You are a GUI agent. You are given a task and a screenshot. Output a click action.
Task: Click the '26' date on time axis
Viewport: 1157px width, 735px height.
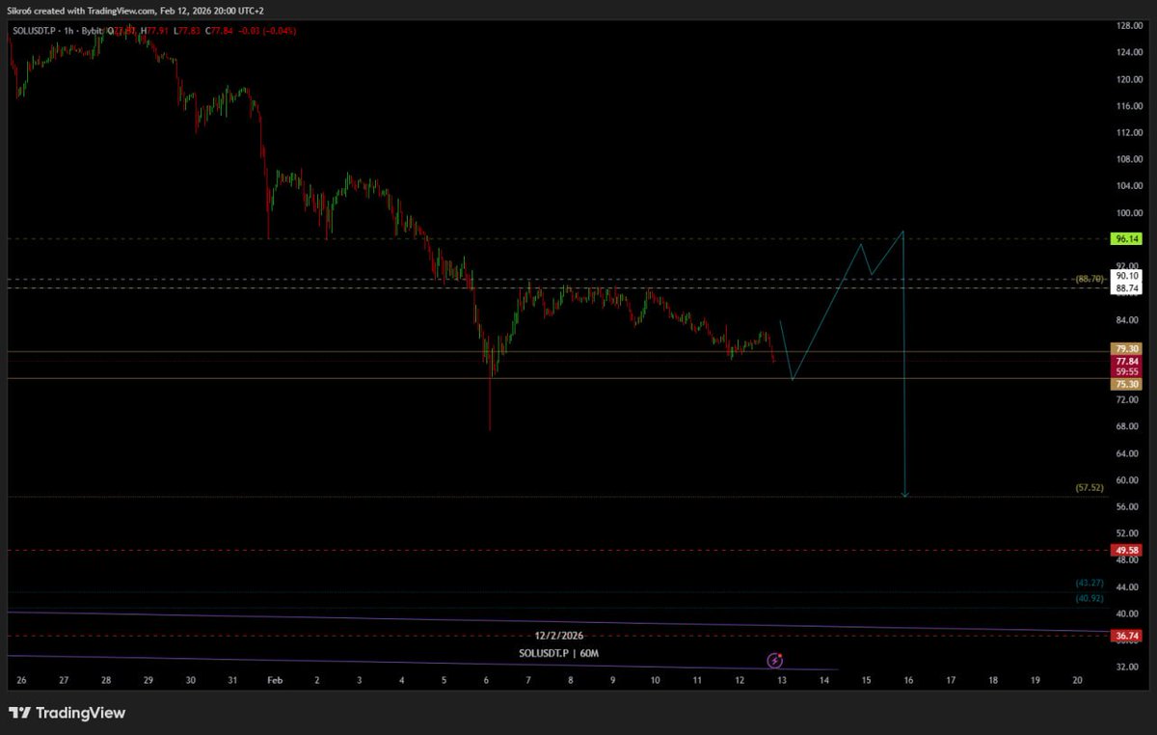21,680
